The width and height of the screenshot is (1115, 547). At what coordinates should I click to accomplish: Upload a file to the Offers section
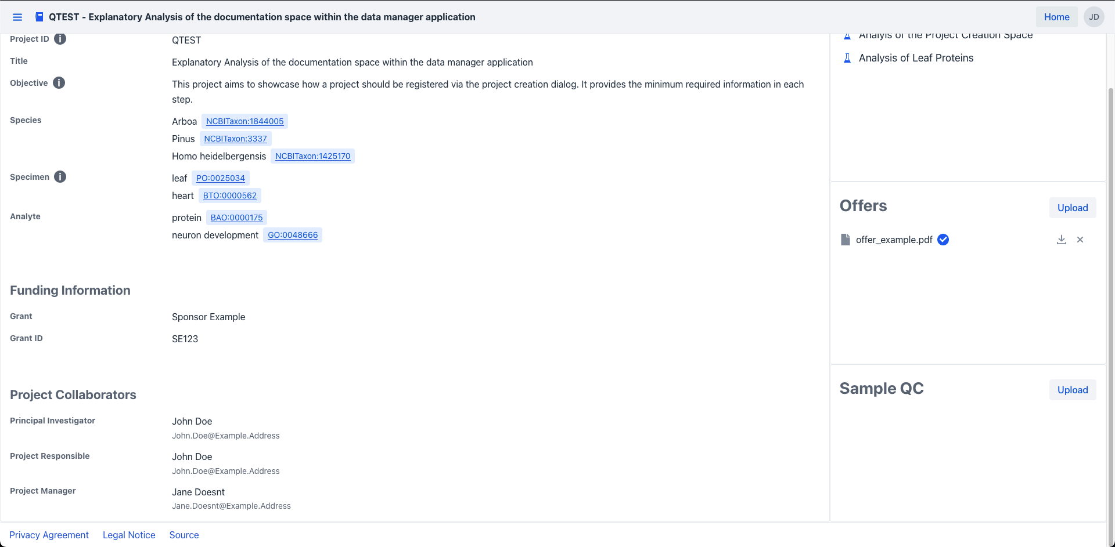1072,208
